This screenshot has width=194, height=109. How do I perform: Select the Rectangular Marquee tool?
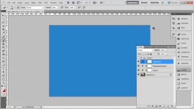coord(3,19)
